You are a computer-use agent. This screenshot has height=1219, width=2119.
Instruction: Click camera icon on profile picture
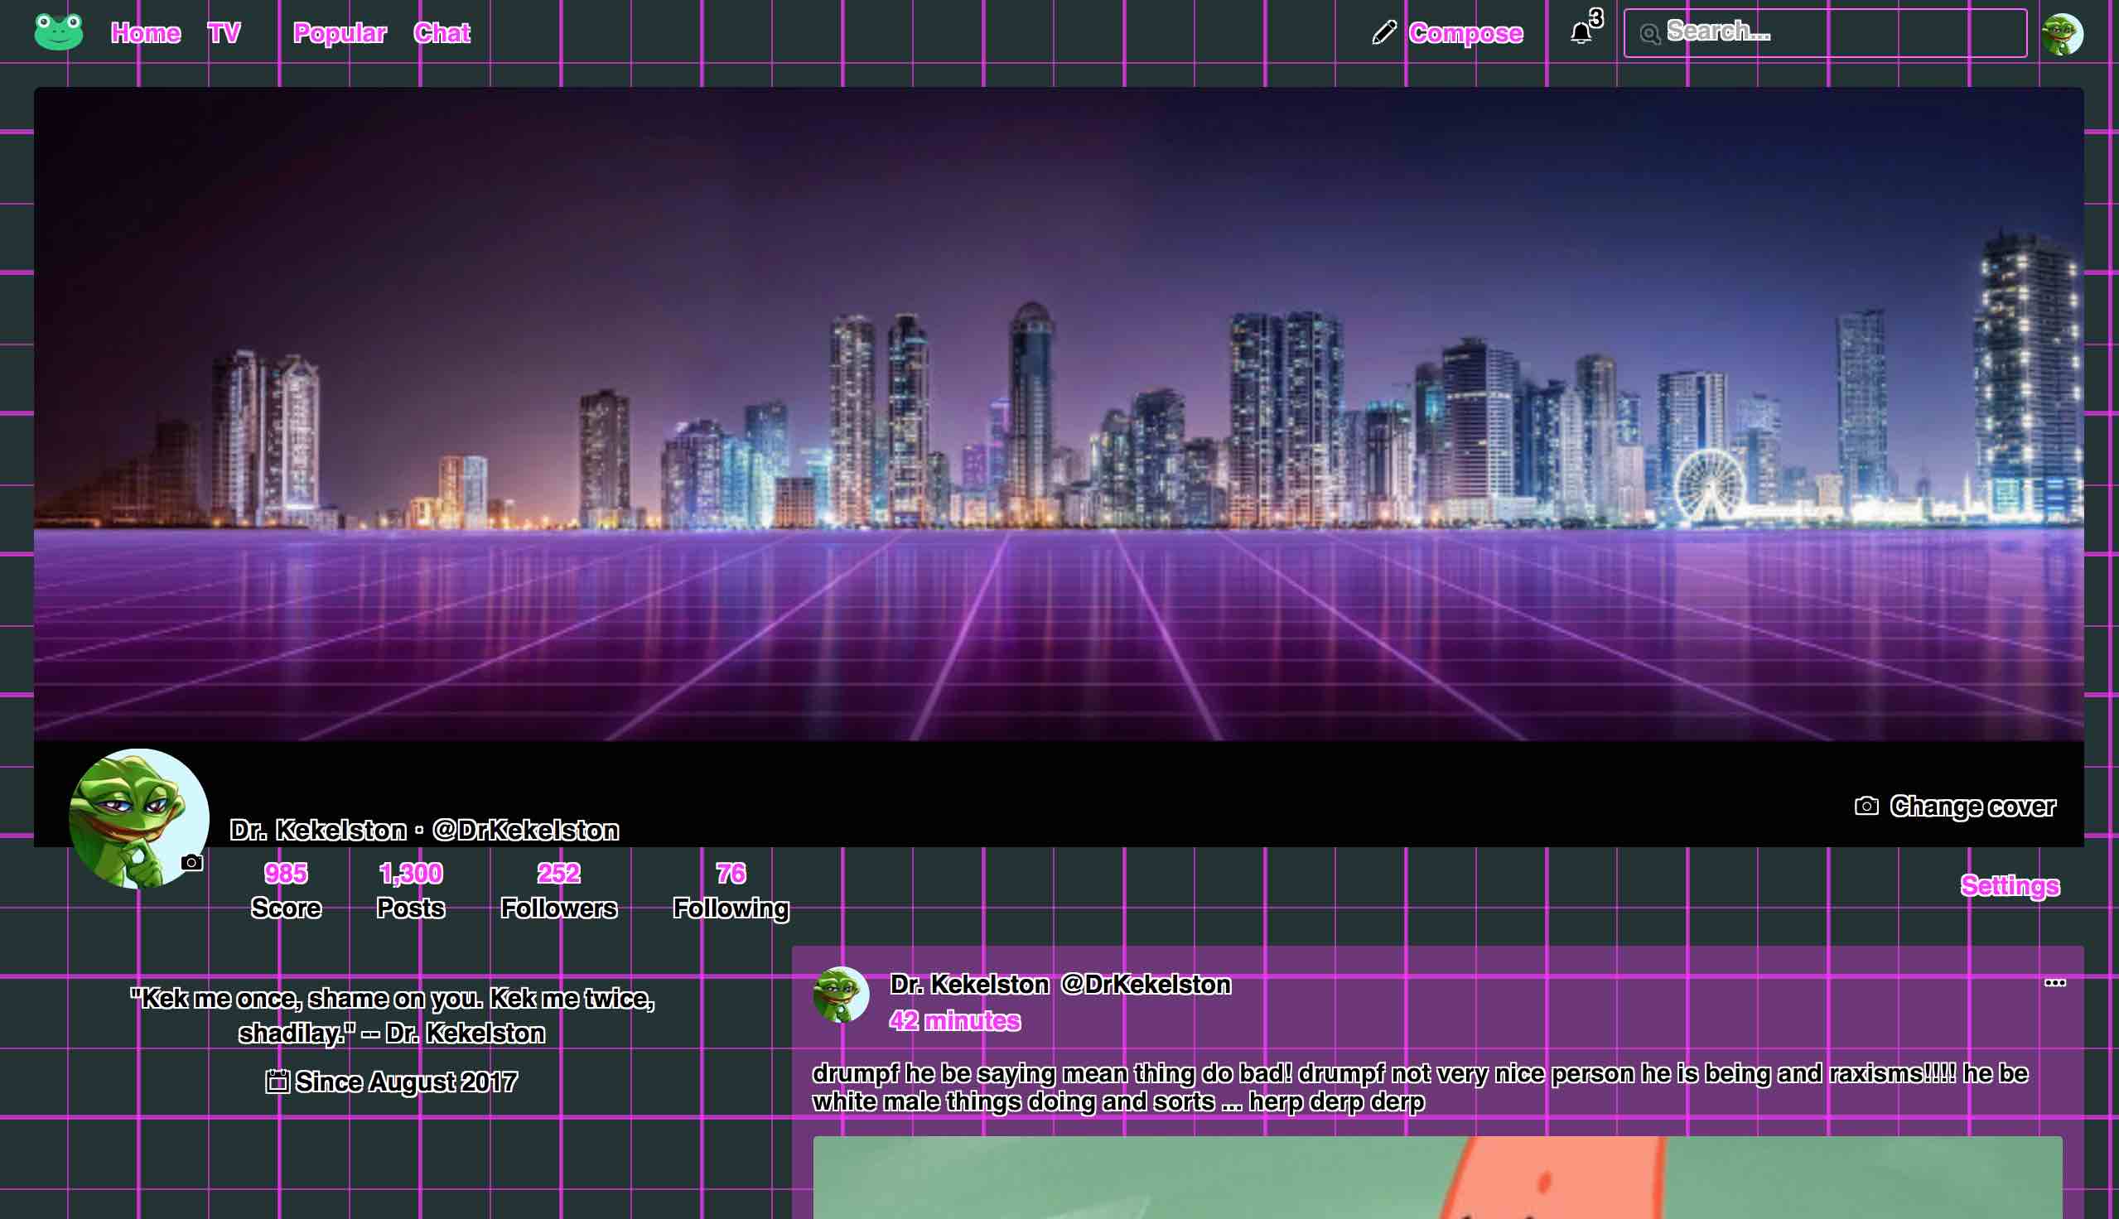coord(191,862)
